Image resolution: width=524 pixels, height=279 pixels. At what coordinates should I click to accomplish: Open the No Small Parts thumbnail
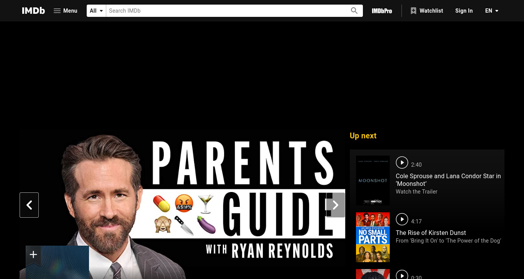coord(373,237)
